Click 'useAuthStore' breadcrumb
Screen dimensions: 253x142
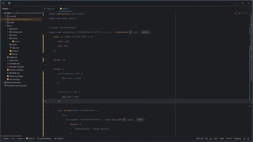coord(44,138)
